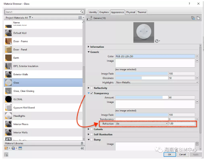Uncheck the Transparency checkbox
Screen dimensions: 205x160
click(x=92, y=93)
